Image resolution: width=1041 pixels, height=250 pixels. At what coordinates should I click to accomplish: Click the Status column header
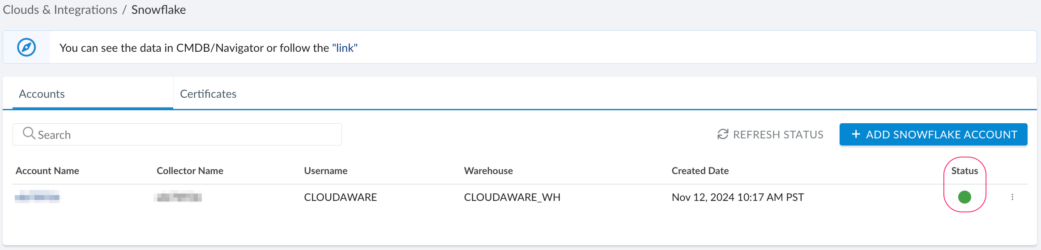coord(964,171)
